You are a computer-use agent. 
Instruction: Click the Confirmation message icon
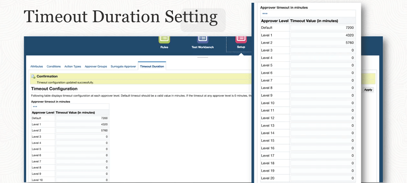click(33, 76)
